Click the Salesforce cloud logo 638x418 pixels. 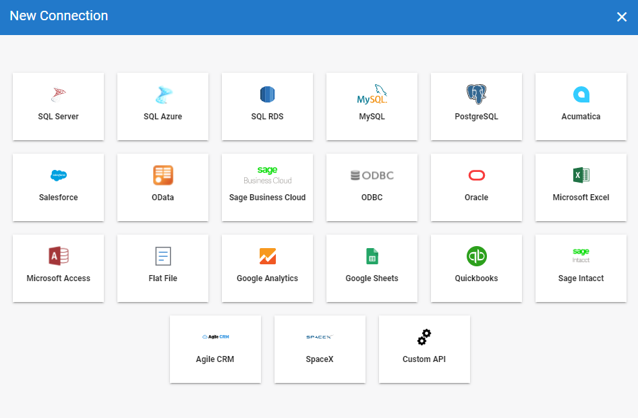pyautogui.click(x=59, y=175)
